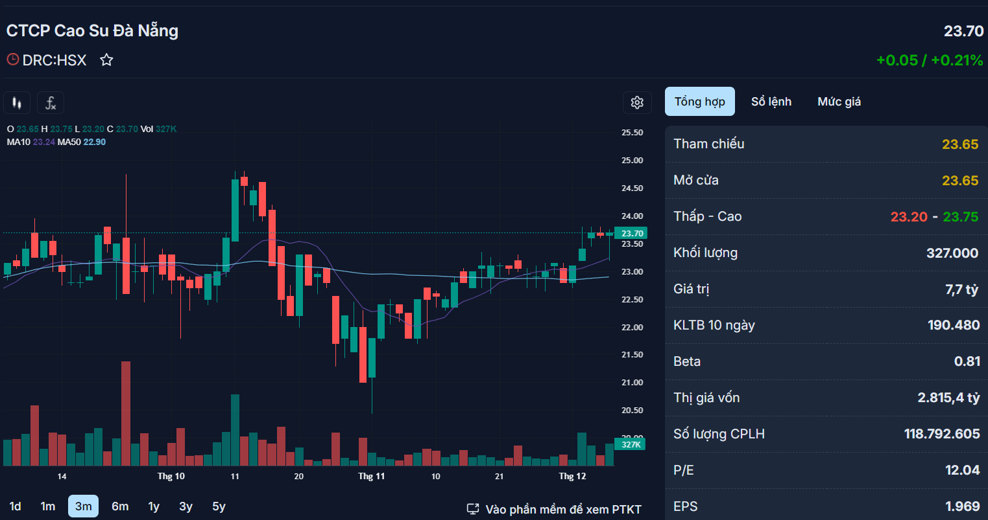Open the fx indicators menu
The height and width of the screenshot is (520, 988).
[51, 103]
